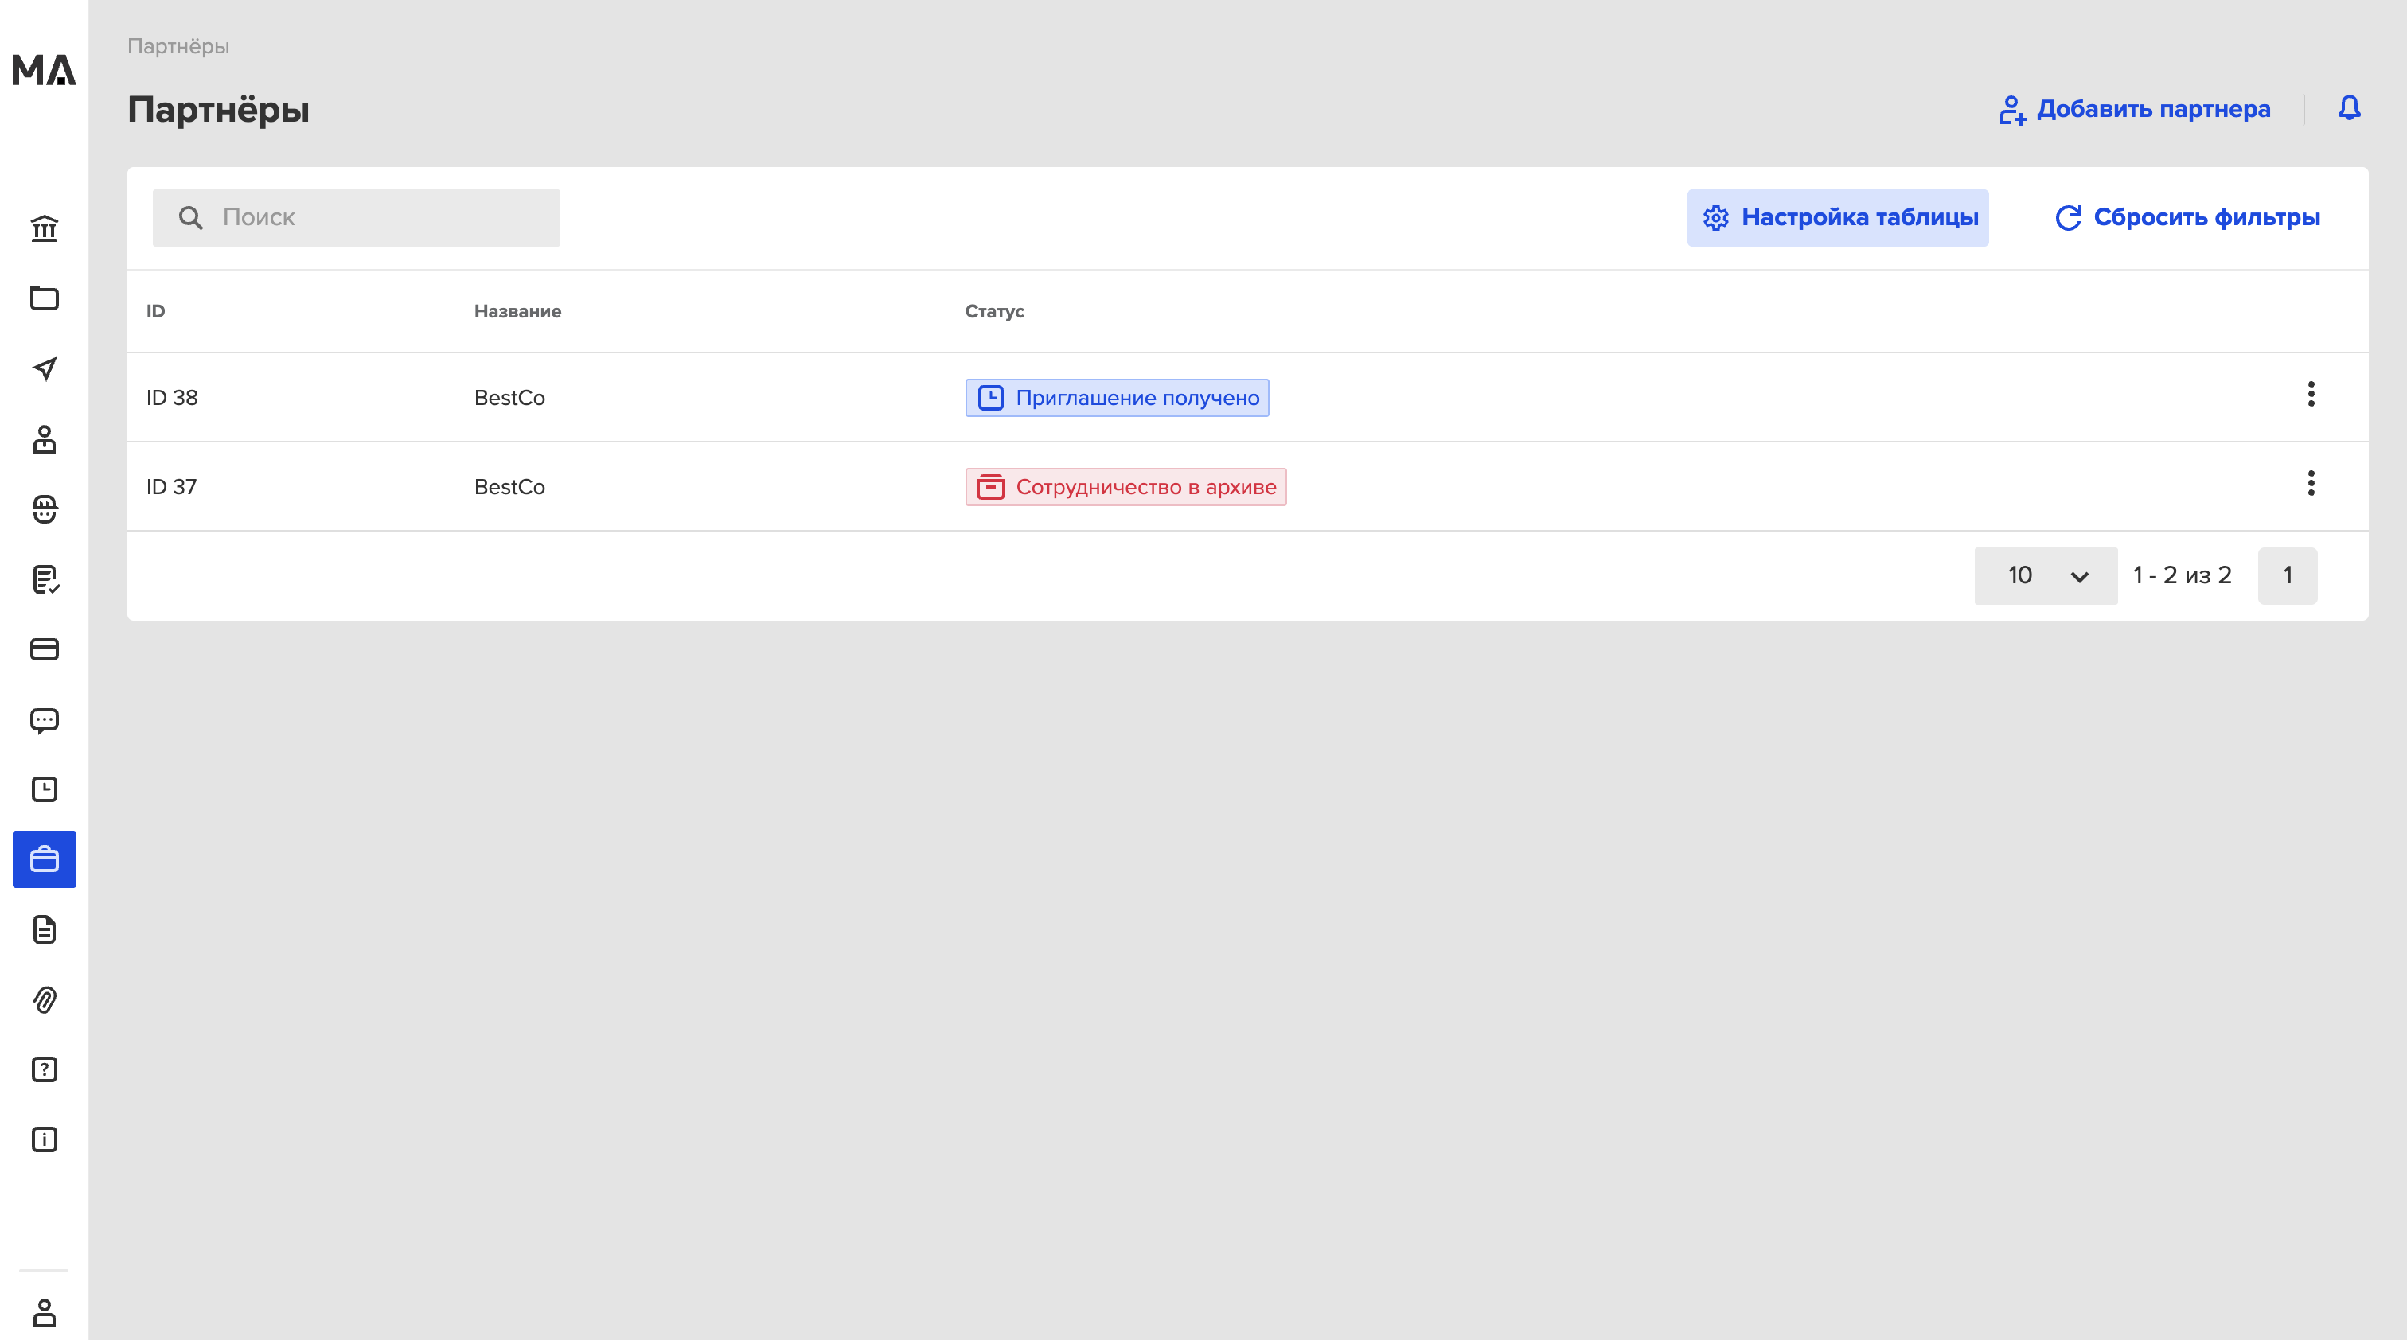Open the paperclip attachments sidebar section
The height and width of the screenshot is (1340, 2407).
pos(44,1000)
